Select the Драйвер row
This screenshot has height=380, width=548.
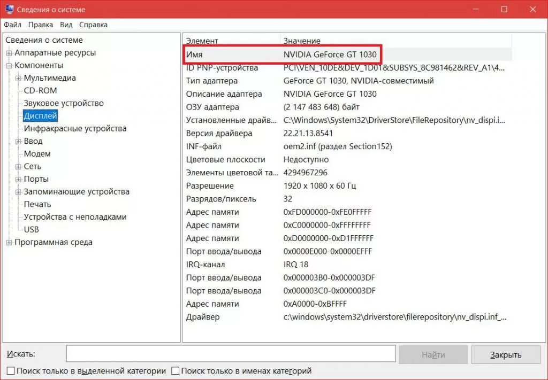click(x=348, y=317)
